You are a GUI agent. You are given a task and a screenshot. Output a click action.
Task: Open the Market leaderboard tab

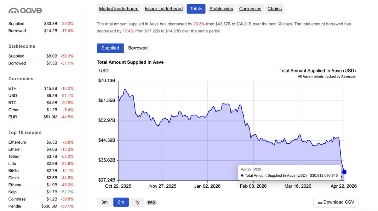[x=119, y=9]
